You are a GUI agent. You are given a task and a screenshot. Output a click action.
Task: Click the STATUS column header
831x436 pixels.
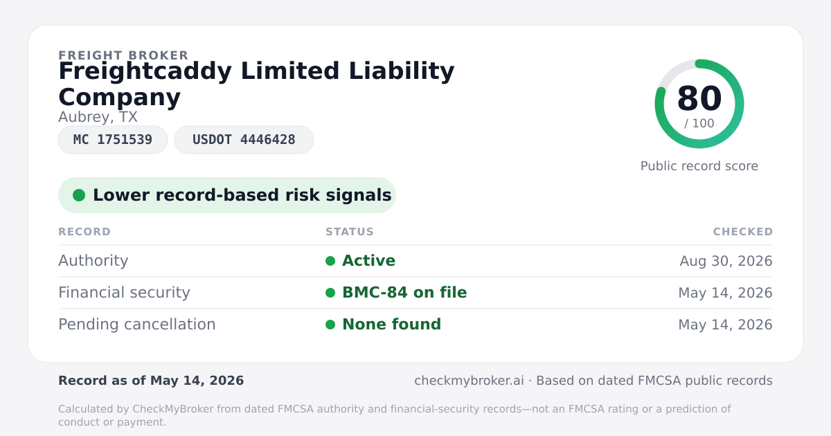click(350, 232)
